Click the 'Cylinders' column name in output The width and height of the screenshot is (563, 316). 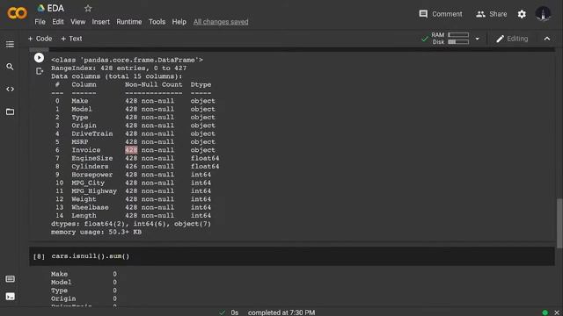tap(90, 167)
